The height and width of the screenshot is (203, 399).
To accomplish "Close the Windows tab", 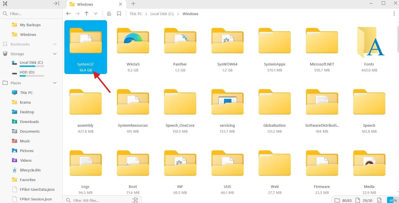I will tap(121, 4).
